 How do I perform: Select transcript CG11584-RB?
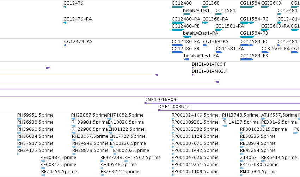(x=247, y=37)
